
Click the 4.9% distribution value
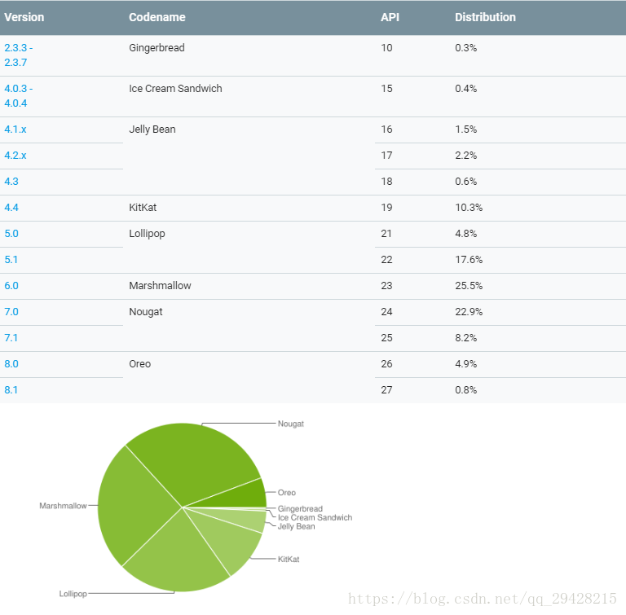point(466,364)
